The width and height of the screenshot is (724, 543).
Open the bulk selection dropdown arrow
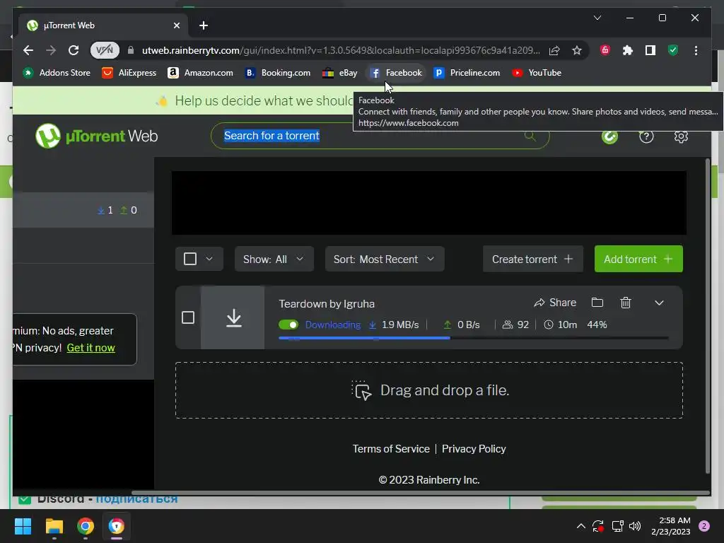(x=209, y=259)
